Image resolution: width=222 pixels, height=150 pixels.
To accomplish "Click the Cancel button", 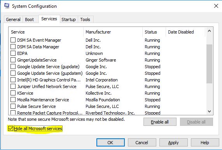I will pyautogui.click(x=142, y=143).
